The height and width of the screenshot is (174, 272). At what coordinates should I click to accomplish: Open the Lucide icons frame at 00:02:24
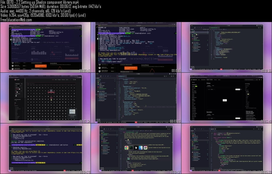coord(45,98)
